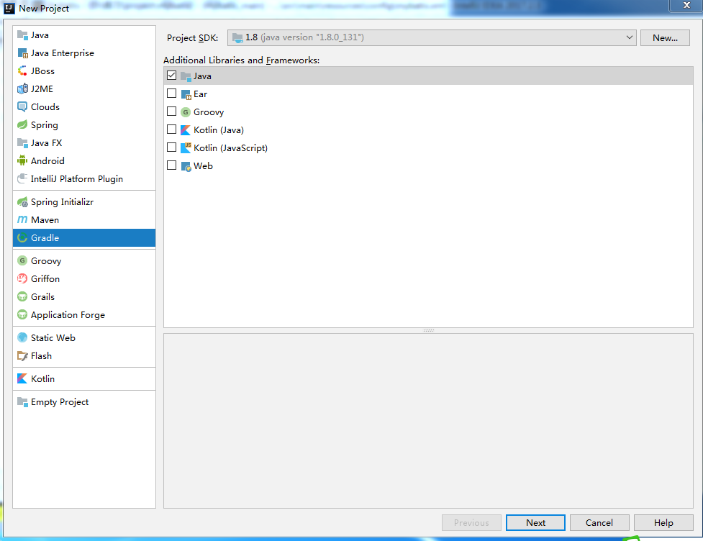Click the Spring leaf icon

tap(22, 124)
